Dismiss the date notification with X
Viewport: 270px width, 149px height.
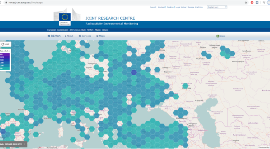tap(24, 144)
